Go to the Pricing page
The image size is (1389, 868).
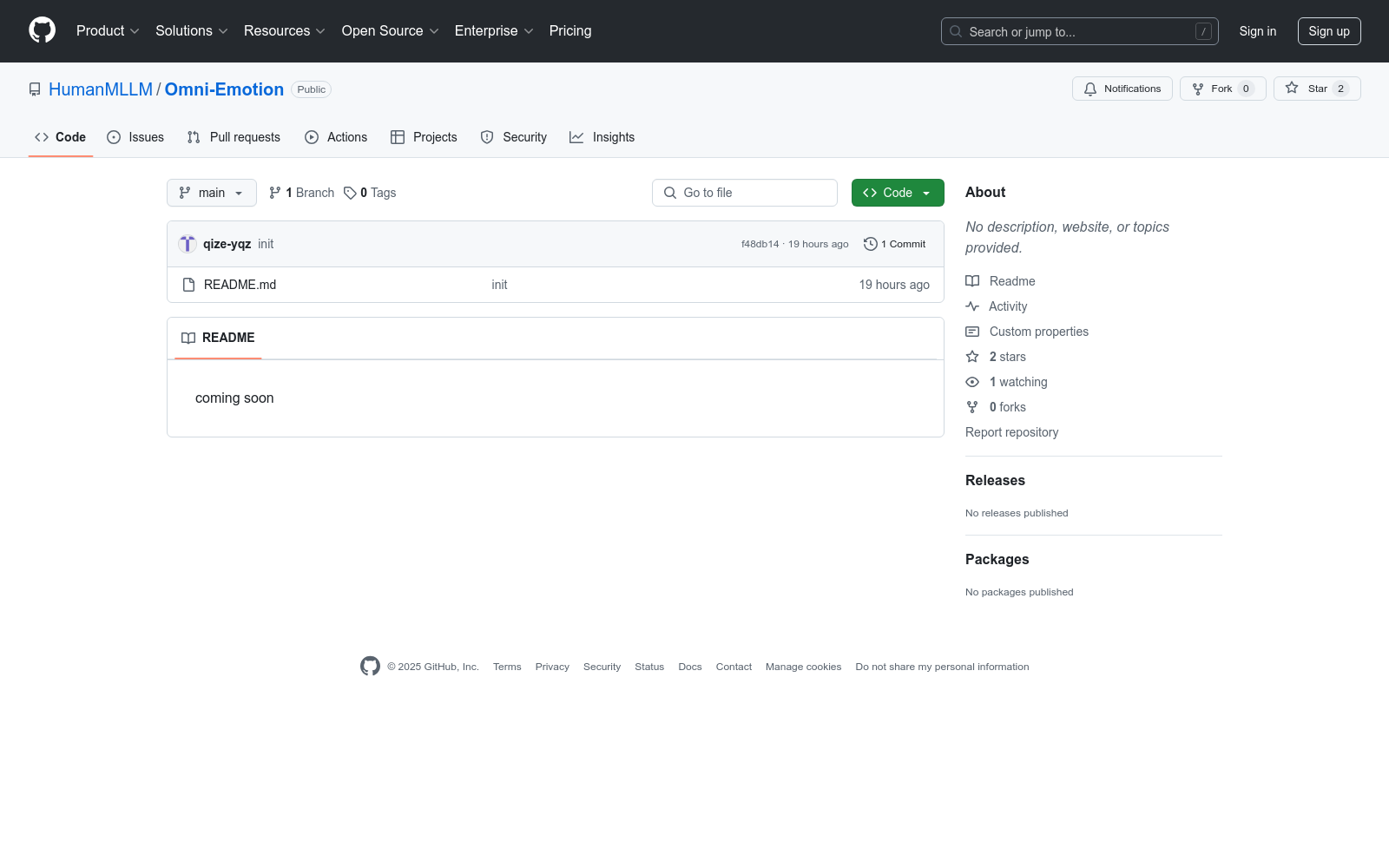tap(570, 31)
